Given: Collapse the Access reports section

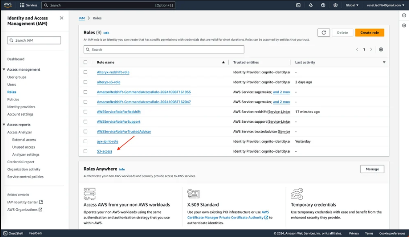Looking at the screenshot, I should [x=4, y=125].
